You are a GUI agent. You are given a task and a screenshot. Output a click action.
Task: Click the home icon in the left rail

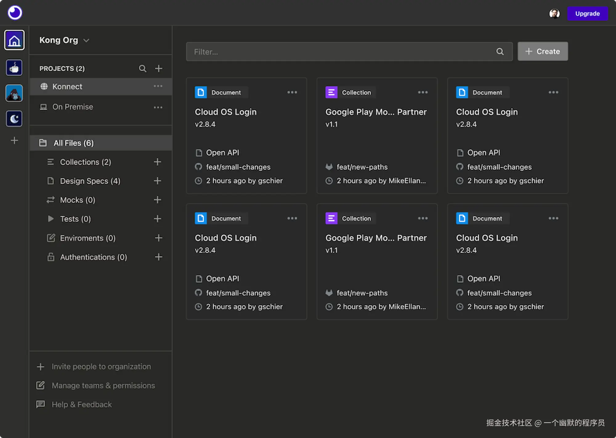pyautogui.click(x=14, y=40)
